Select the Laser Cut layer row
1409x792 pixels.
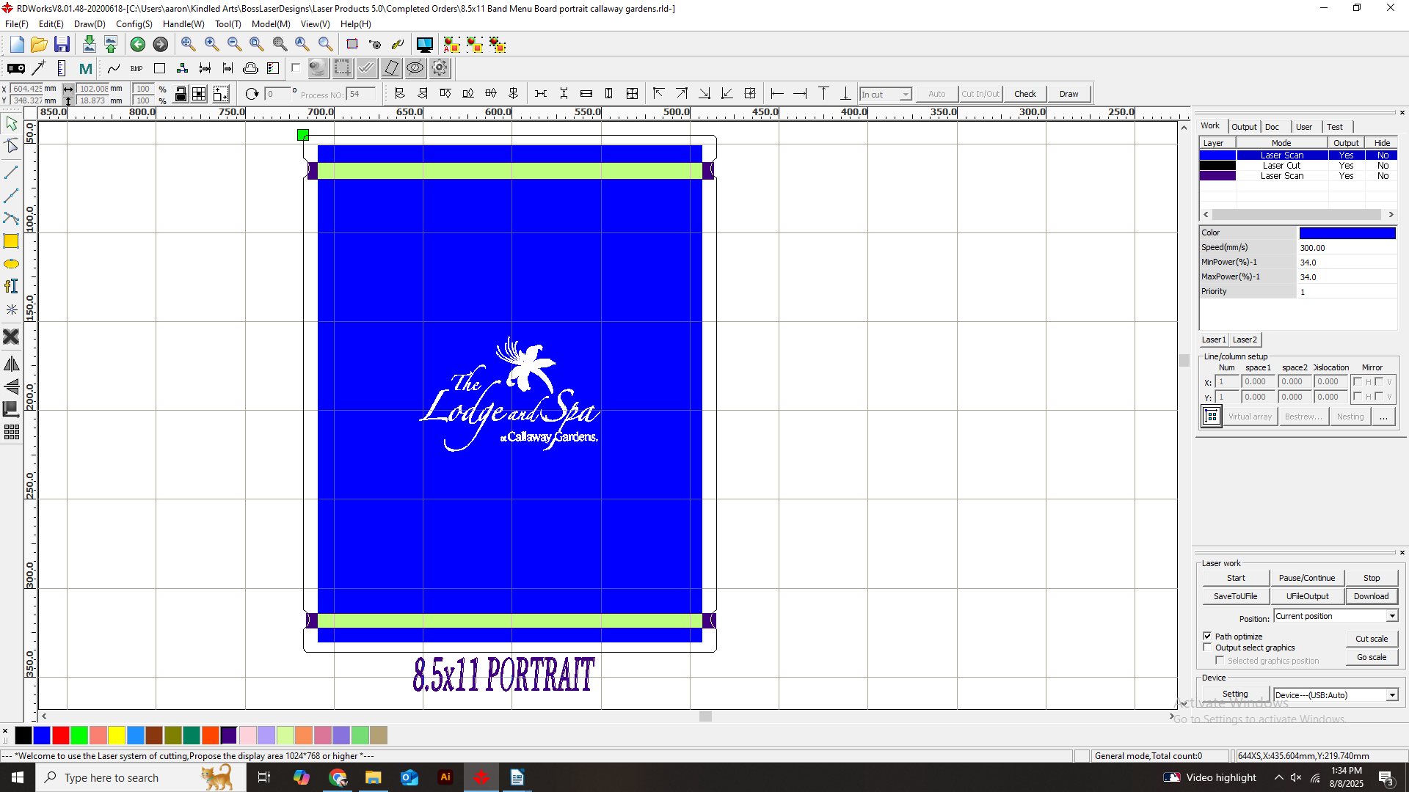click(x=1298, y=166)
